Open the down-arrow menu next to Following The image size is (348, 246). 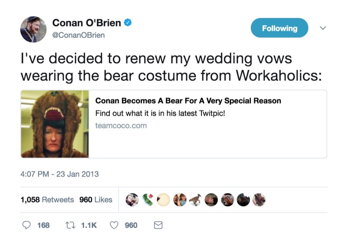(x=323, y=29)
